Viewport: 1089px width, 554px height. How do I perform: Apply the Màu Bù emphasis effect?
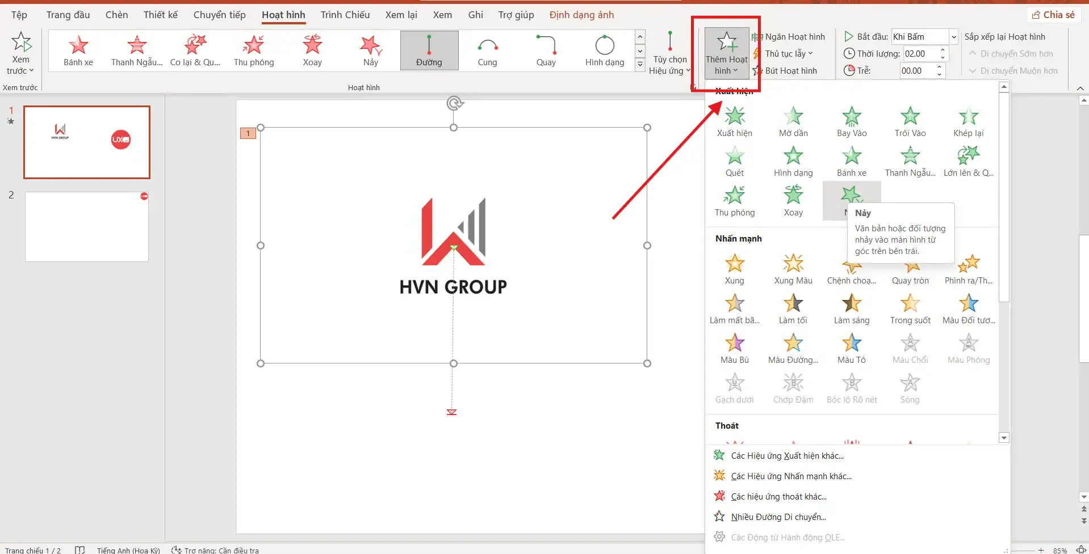pos(735,349)
